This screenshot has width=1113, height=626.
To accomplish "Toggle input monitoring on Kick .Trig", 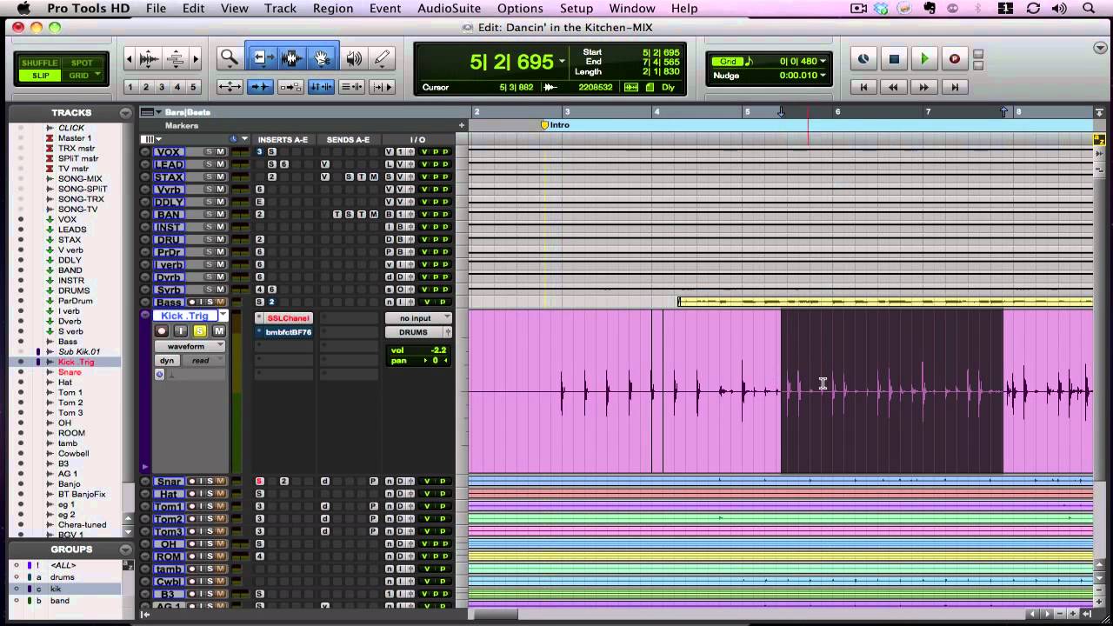I will [x=181, y=331].
